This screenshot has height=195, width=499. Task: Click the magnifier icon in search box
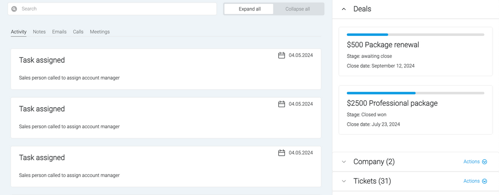(14, 9)
